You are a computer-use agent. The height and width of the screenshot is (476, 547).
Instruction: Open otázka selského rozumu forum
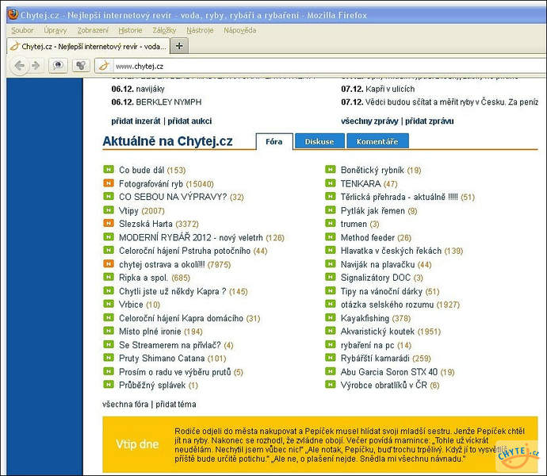pos(387,305)
